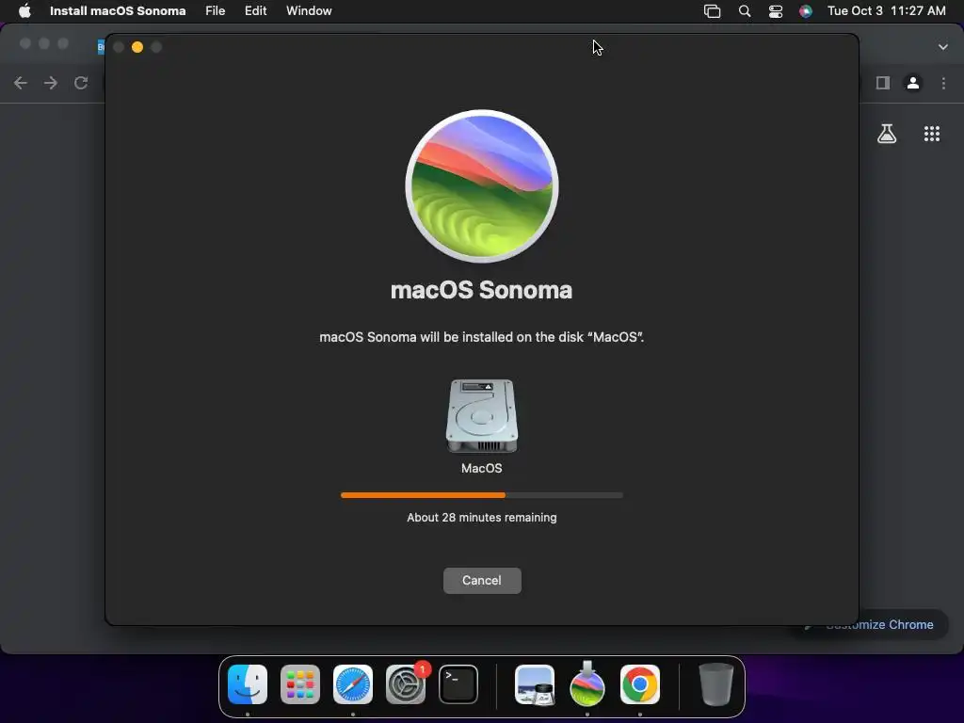Viewport: 964px width, 723px height.
Task: Go back in the Chrome window
Action: tap(21, 83)
